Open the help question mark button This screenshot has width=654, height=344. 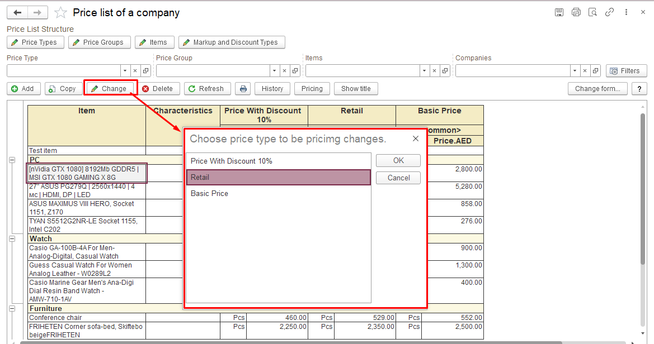tap(639, 89)
